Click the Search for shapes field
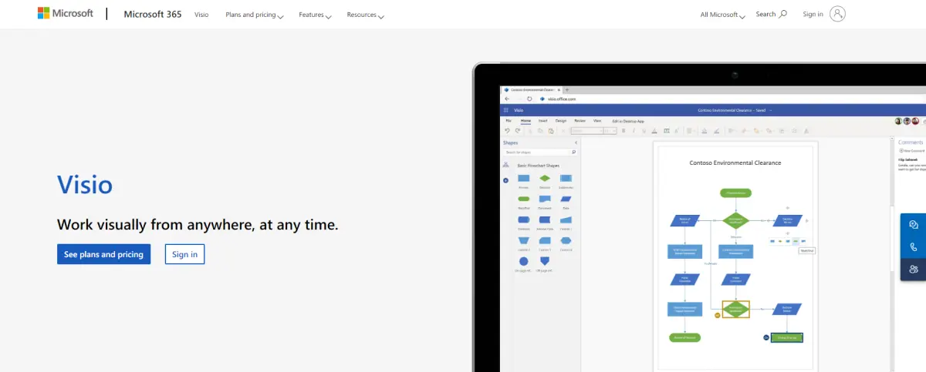926x372 pixels. [x=540, y=152]
